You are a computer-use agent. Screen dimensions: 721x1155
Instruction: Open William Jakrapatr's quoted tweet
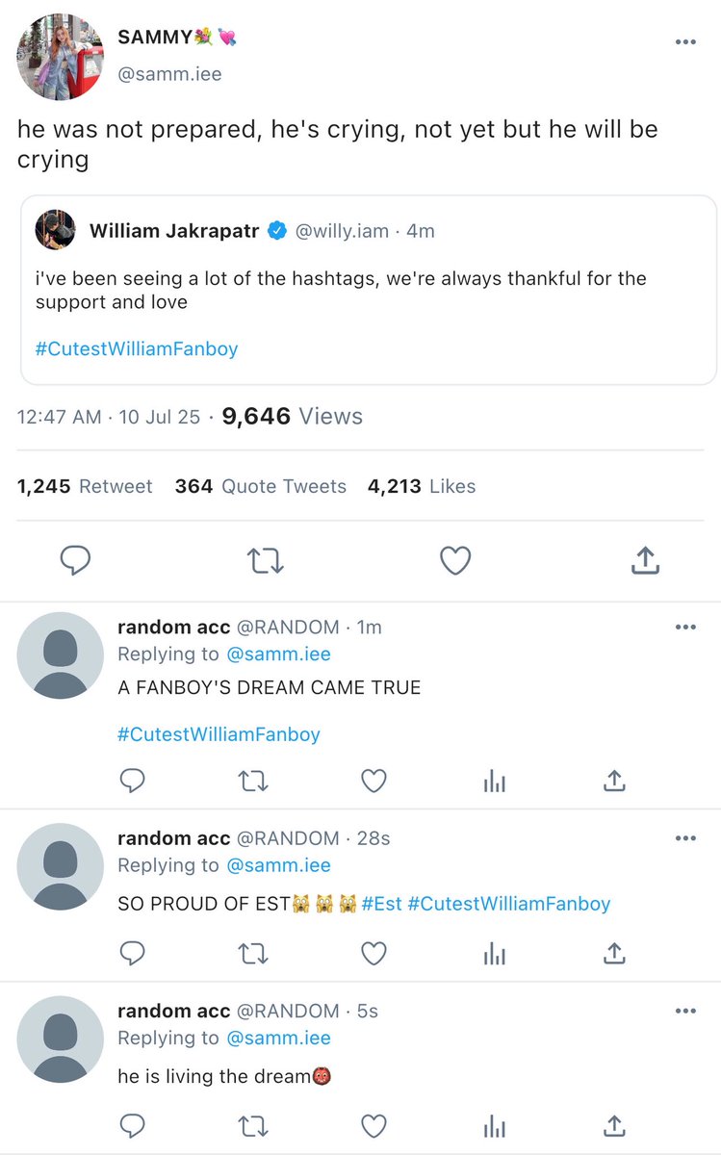tap(369, 290)
